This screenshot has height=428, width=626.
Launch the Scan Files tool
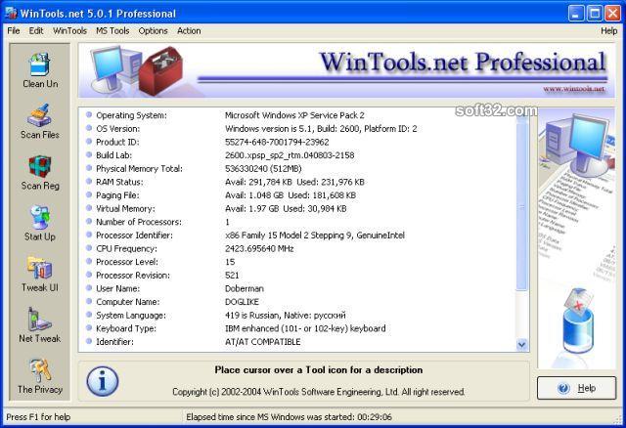pos(40,121)
